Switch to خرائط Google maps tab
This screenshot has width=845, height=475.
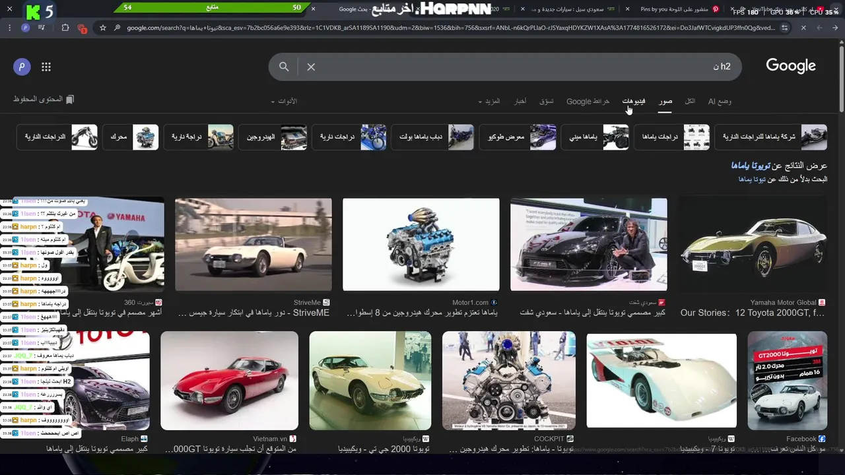tap(588, 101)
